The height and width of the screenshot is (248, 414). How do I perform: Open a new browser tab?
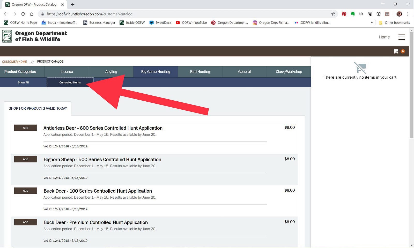coord(73,4)
